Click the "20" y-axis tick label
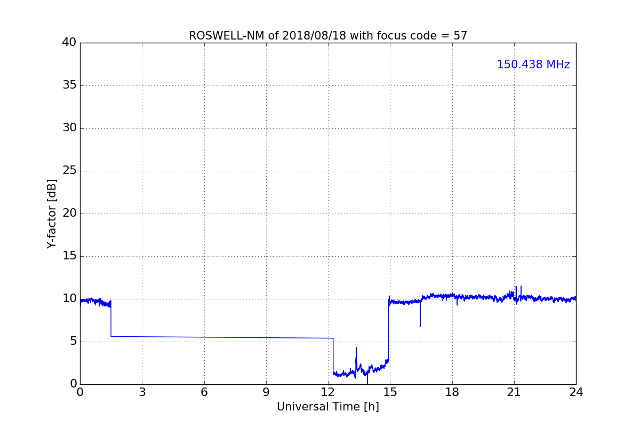 point(70,213)
